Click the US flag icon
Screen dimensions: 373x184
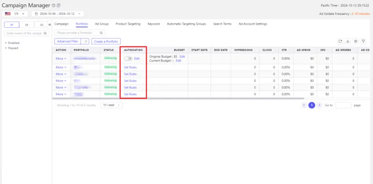tap(8, 14)
